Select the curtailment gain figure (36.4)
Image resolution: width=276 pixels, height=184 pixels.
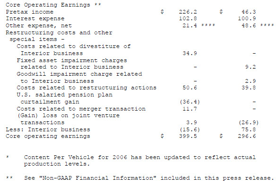[x=190, y=102]
